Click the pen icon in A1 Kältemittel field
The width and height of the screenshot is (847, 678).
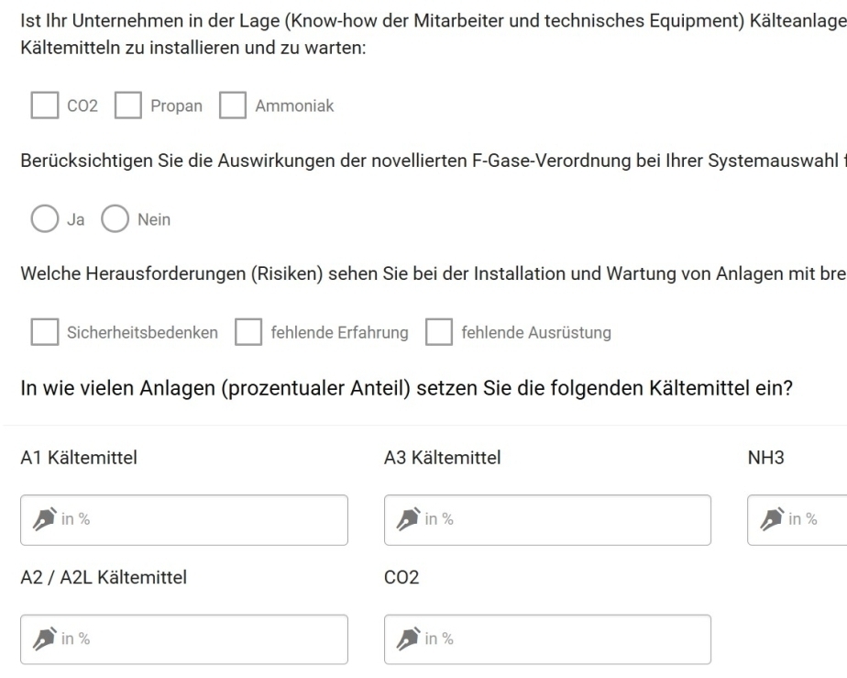click(x=44, y=519)
